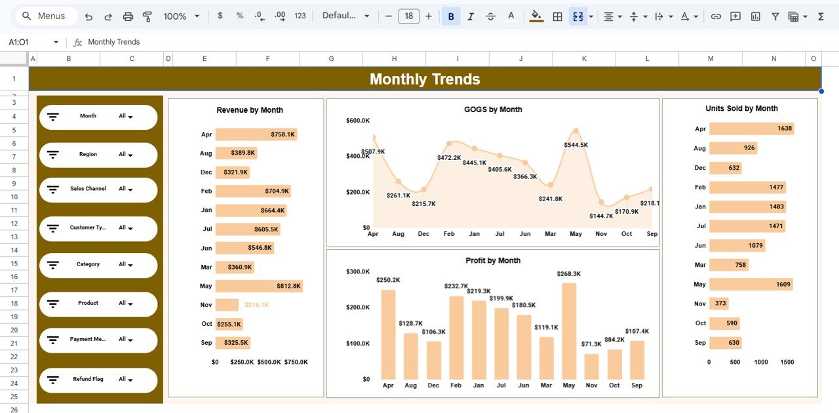
Task: Click the Print button
Action: 128,16
